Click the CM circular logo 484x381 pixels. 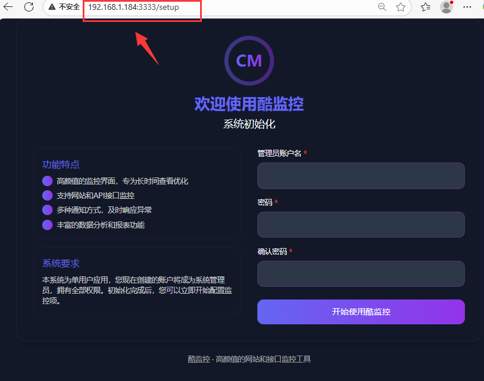pos(249,61)
